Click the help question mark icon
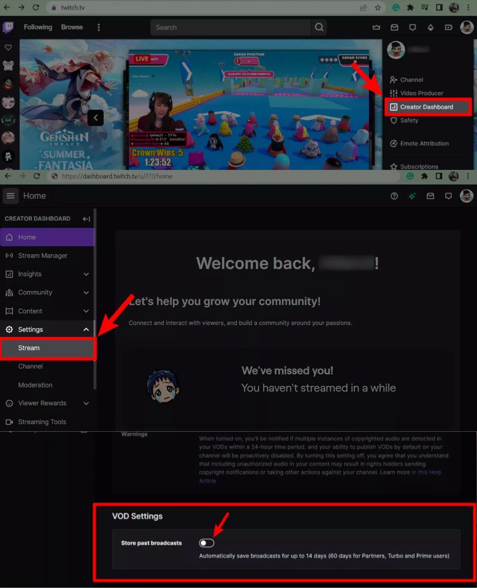The width and height of the screenshot is (477, 588). (x=394, y=196)
